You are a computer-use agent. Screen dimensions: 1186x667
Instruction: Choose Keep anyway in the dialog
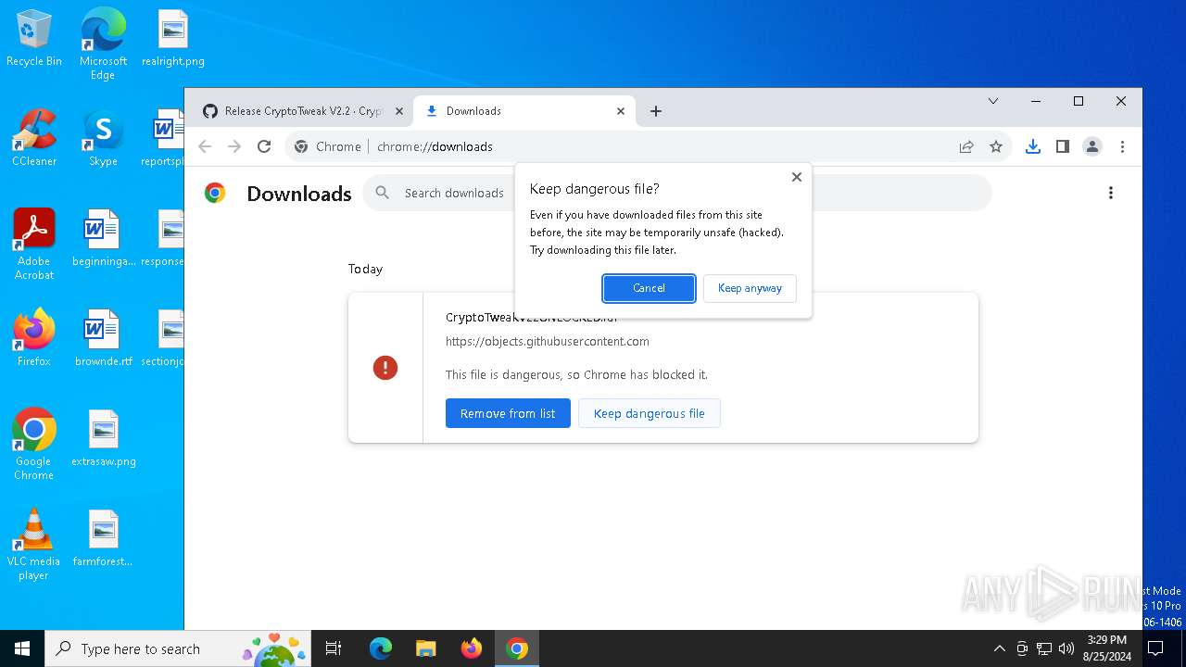(750, 288)
